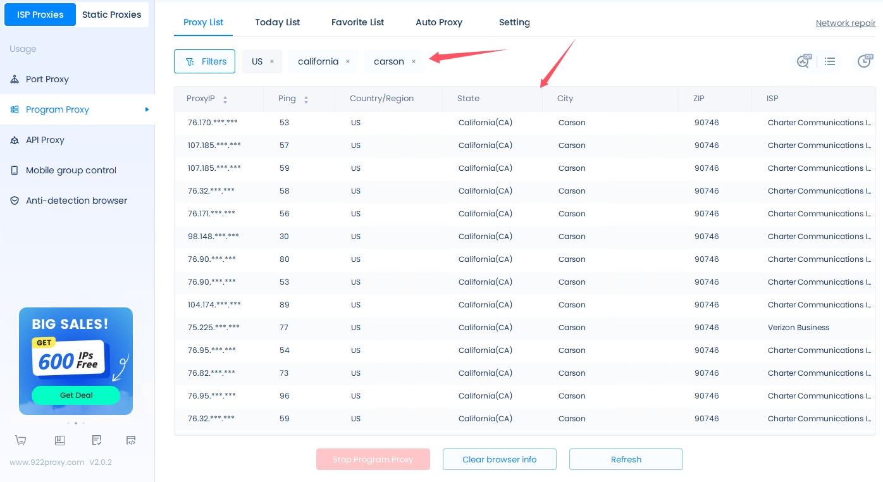Click the list view columns icon
The image size is (883, 482).
click(830, 61)
